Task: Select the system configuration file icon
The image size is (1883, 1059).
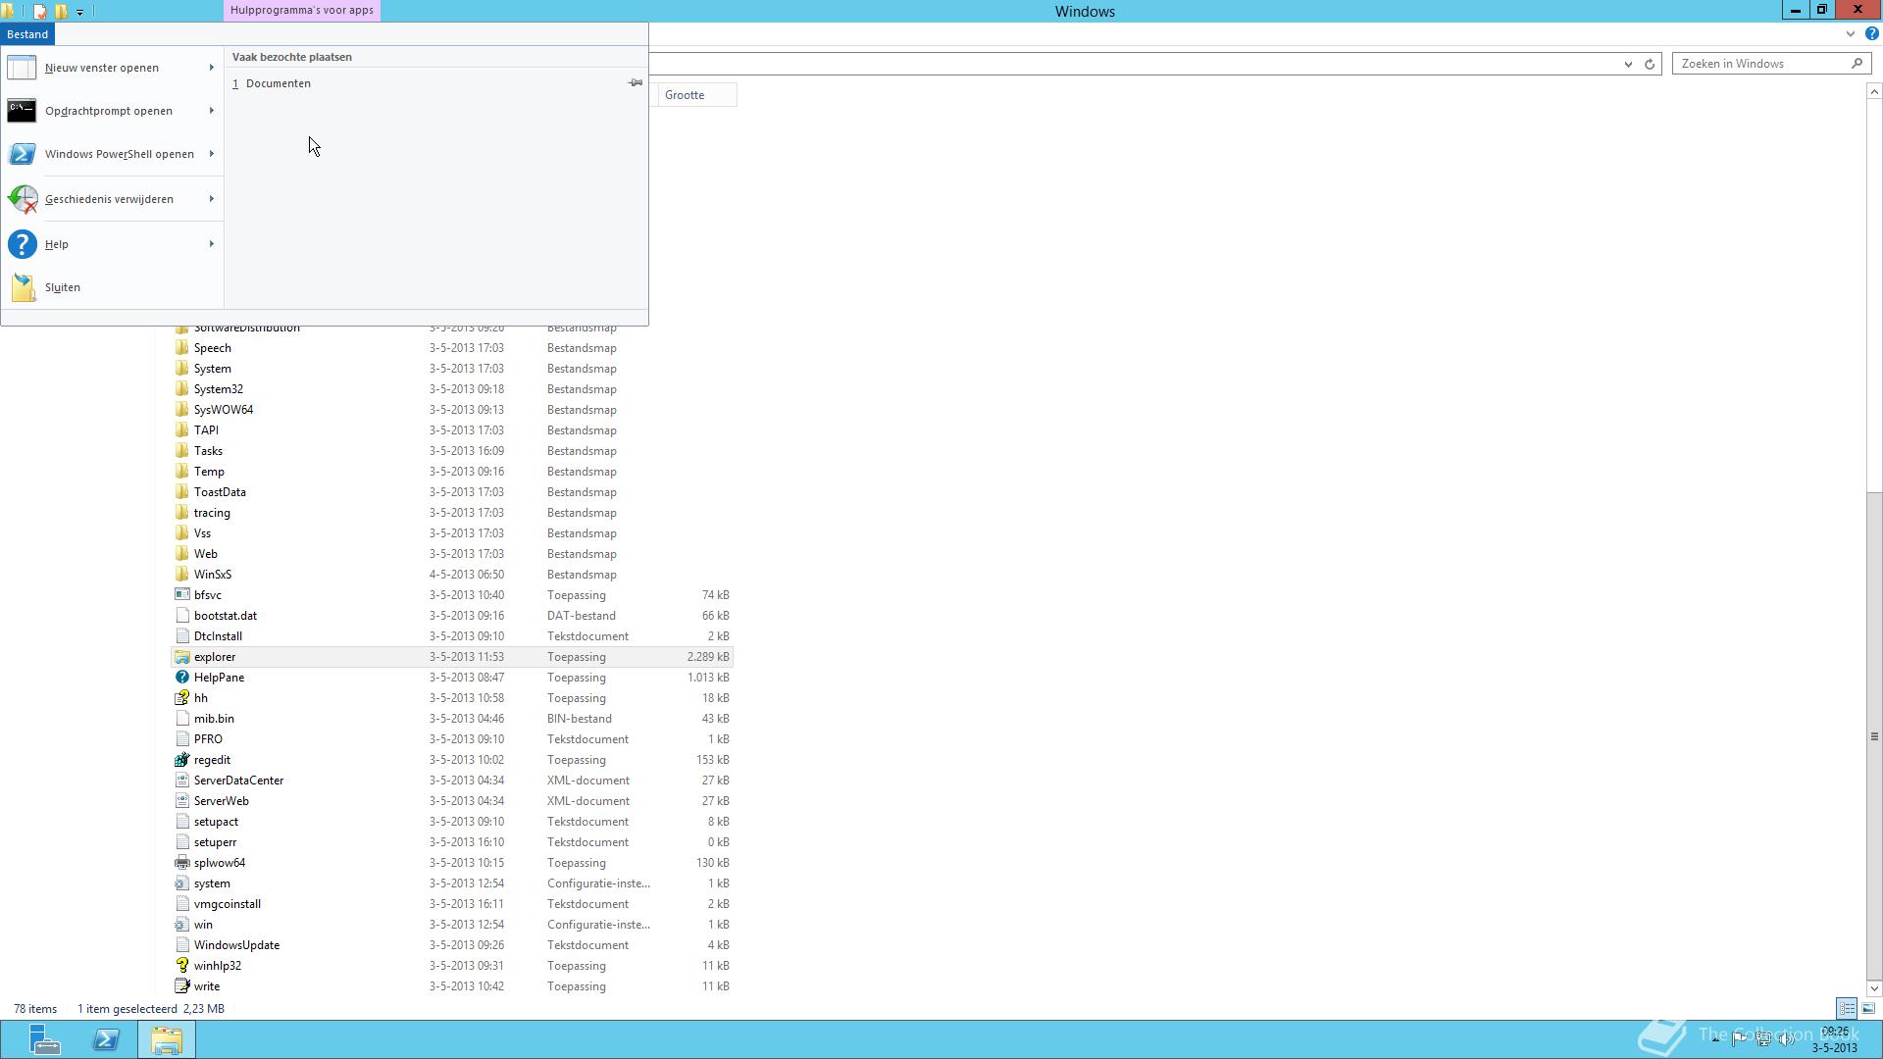Action: pyautogui.click(x=182, y=883)
